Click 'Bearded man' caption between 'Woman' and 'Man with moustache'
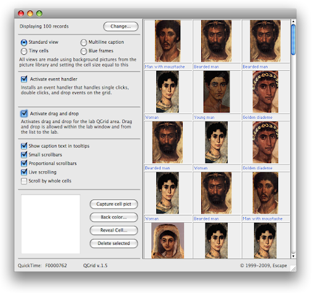315x293 pixels. coord(206,219)
